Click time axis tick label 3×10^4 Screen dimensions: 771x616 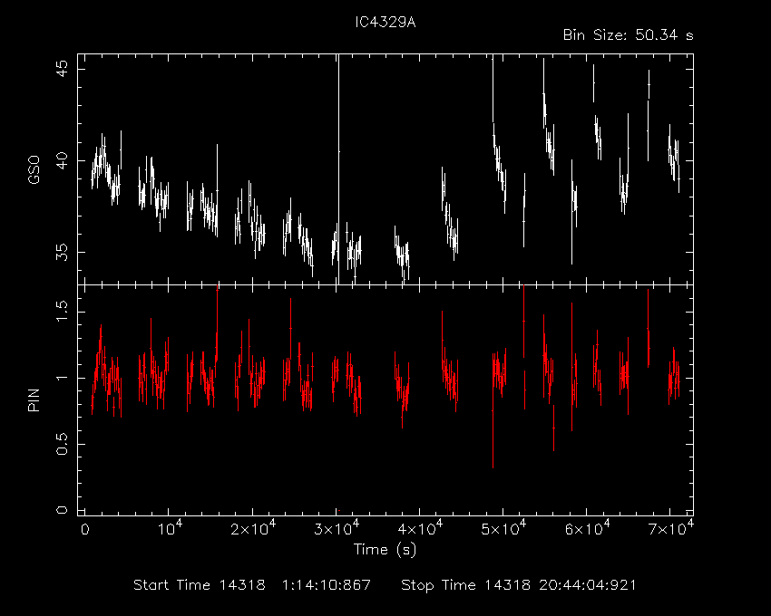coord(337,527)
